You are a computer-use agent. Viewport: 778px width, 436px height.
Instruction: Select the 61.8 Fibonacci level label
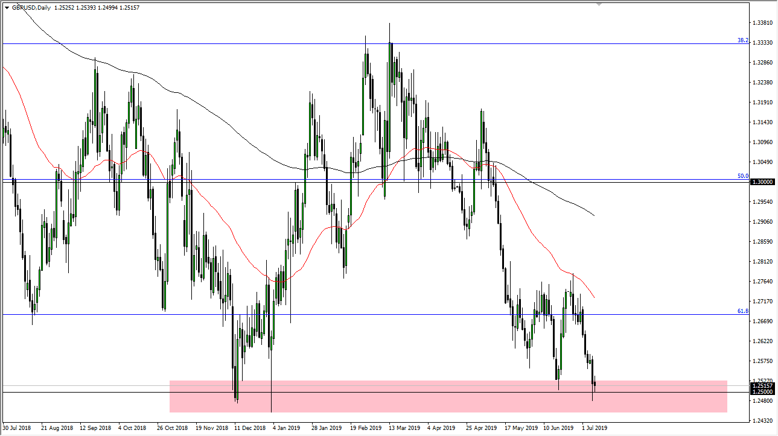tap(743, 311)
